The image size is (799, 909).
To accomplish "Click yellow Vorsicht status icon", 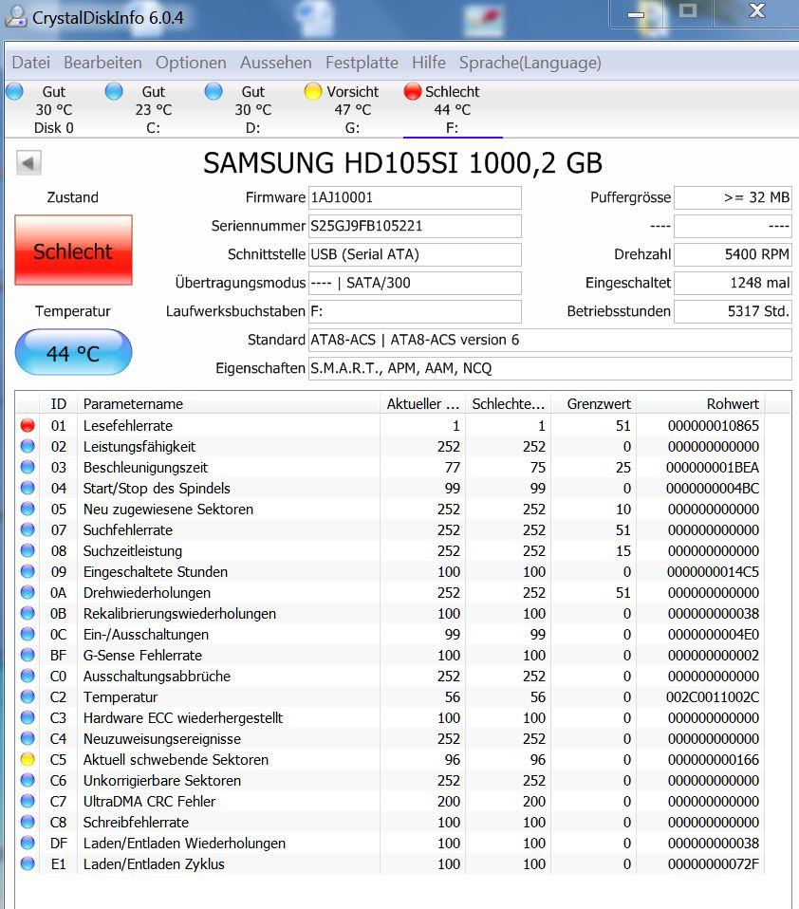I will 313,91.
